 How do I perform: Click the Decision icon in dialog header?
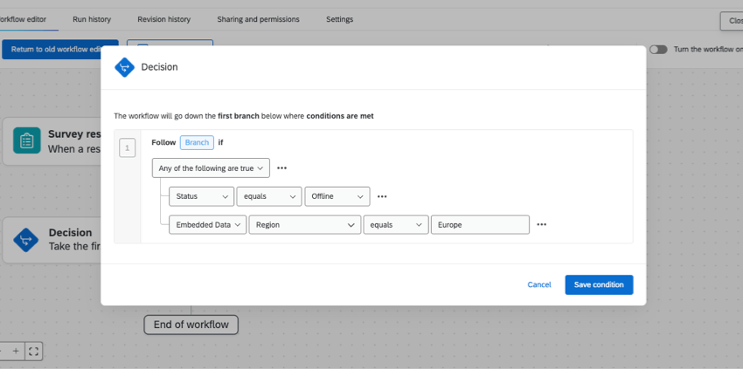pos(125,67)
